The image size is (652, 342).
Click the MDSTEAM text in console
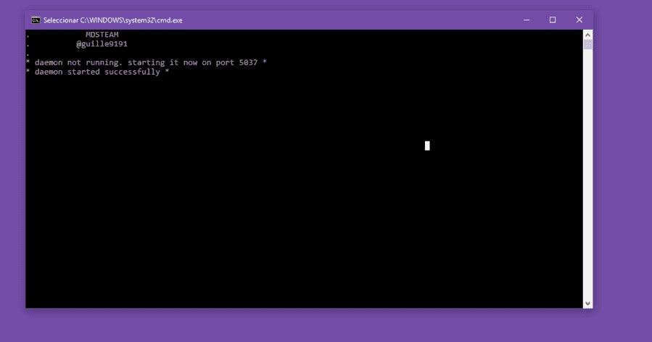(102, 35)
